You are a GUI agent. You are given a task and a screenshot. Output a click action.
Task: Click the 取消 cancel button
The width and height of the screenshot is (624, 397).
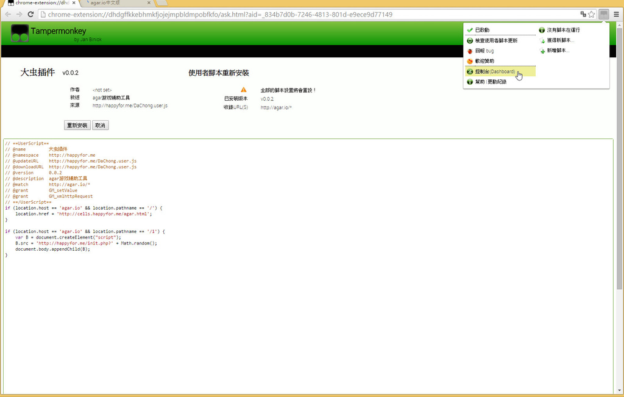(x=101, y=126)
